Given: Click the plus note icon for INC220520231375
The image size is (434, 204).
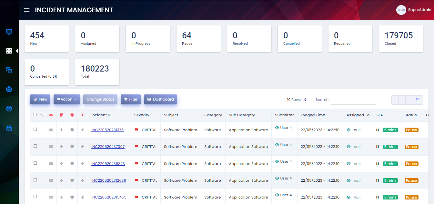Looking at the screenshot, I should point(61,130).
